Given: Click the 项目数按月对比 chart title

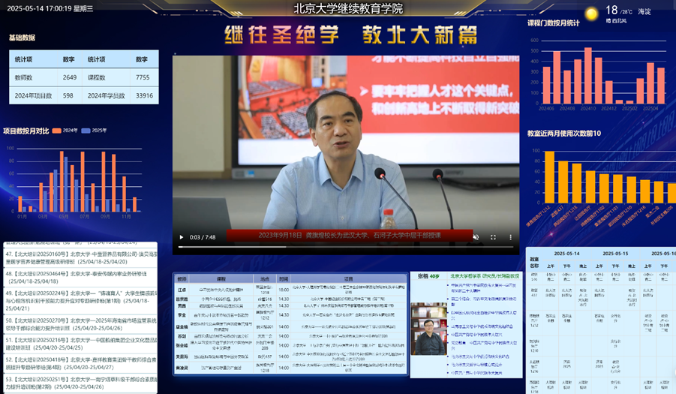Looking at the screenshot, I should point(26,131).
